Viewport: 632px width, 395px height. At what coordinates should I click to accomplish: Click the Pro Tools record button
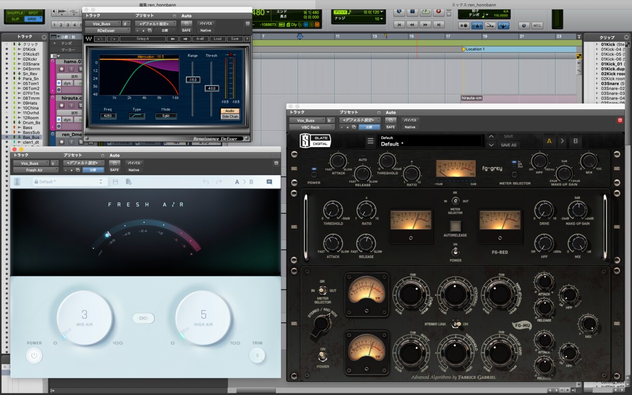click(438, 11)
